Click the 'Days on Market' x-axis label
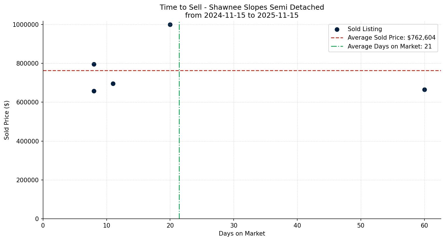The image size is (445, 241). [x=242, y=234]
